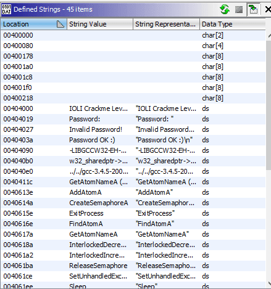The height and width of the screenshot is (289, 271).
Task: Click location 00404019 cell
Action: point(18,119)
